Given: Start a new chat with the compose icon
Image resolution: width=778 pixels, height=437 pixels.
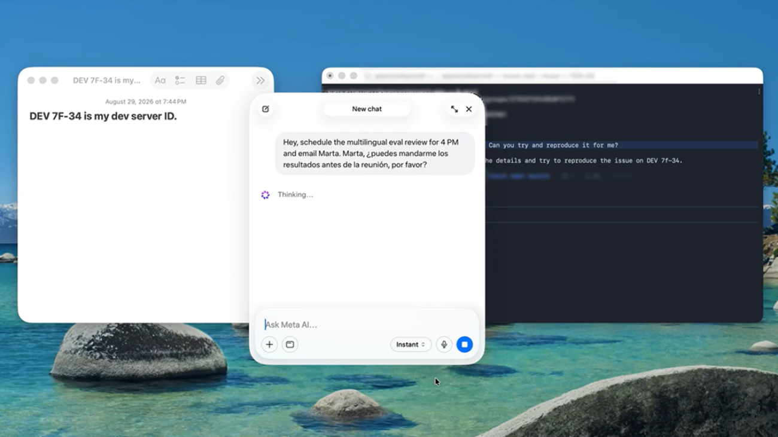Looking at the screenshot, I should coord(266,109).
